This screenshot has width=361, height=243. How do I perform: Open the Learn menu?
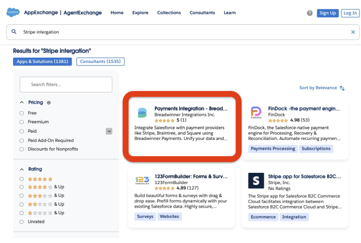[229, 13]
